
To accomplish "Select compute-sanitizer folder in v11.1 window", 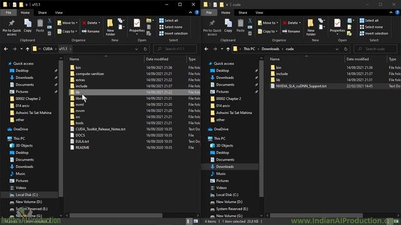I will (90, 74).
